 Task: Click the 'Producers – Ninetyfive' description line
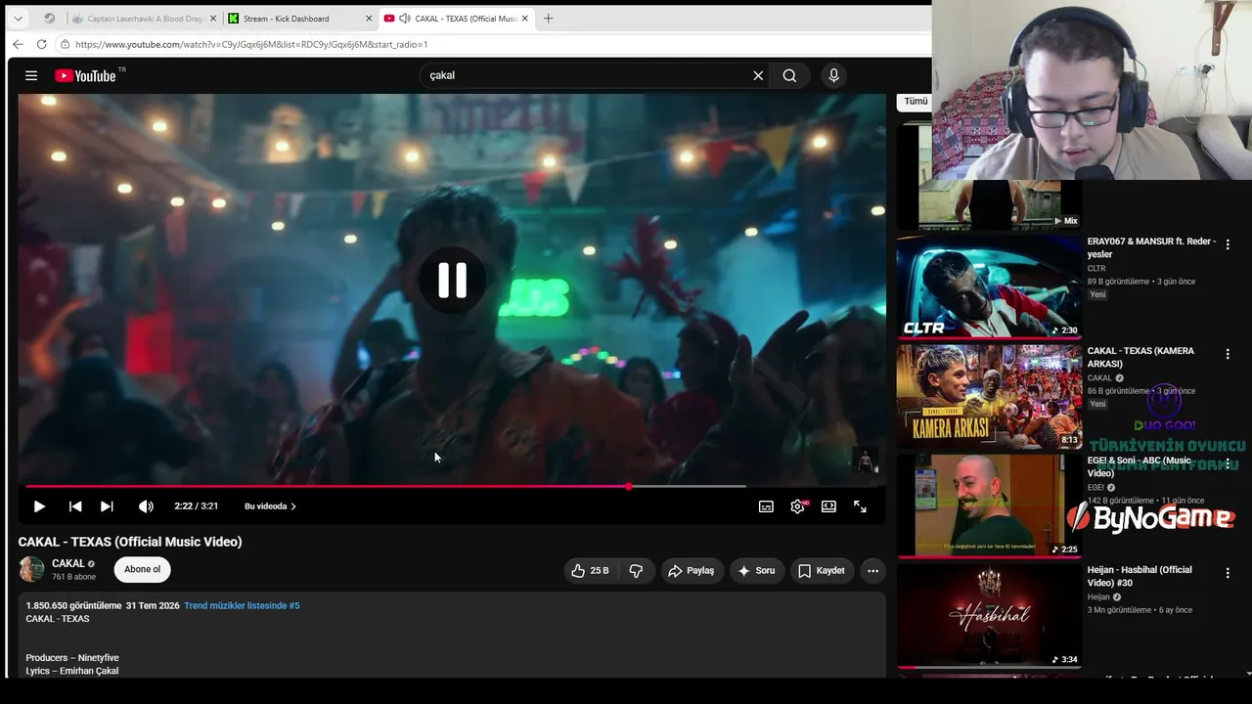(x=72, y=657)
